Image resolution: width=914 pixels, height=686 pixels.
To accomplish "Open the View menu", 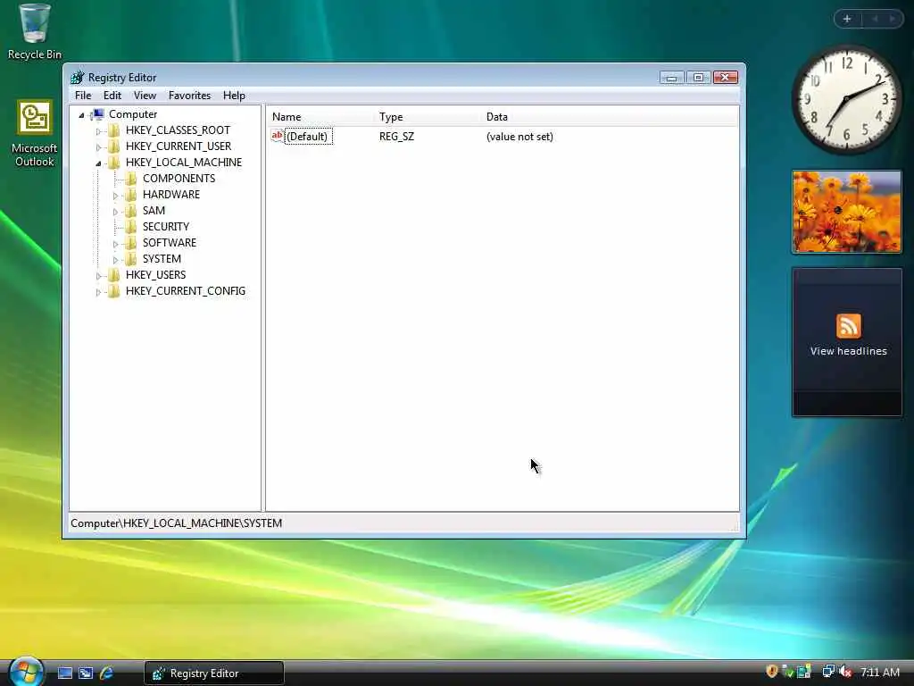I will [145, 95].
